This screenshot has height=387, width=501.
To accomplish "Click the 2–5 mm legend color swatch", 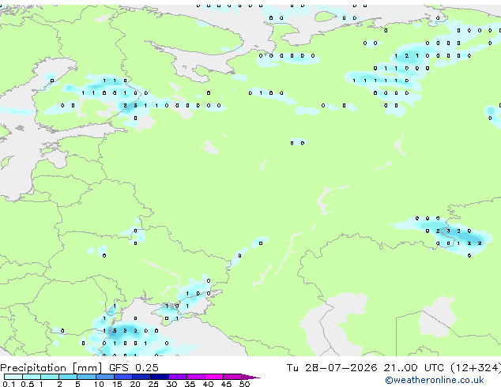I will (68, 377).
